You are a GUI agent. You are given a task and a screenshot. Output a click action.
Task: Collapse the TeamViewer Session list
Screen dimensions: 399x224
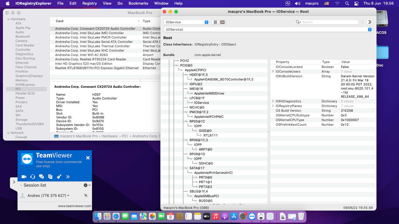coord(21,185)
